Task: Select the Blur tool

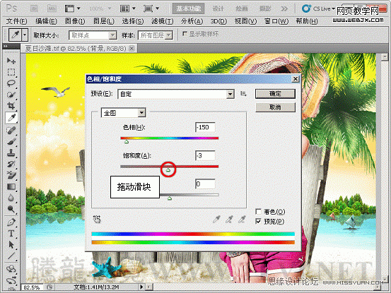Action: pyautogui.click(x=11, y=198)
